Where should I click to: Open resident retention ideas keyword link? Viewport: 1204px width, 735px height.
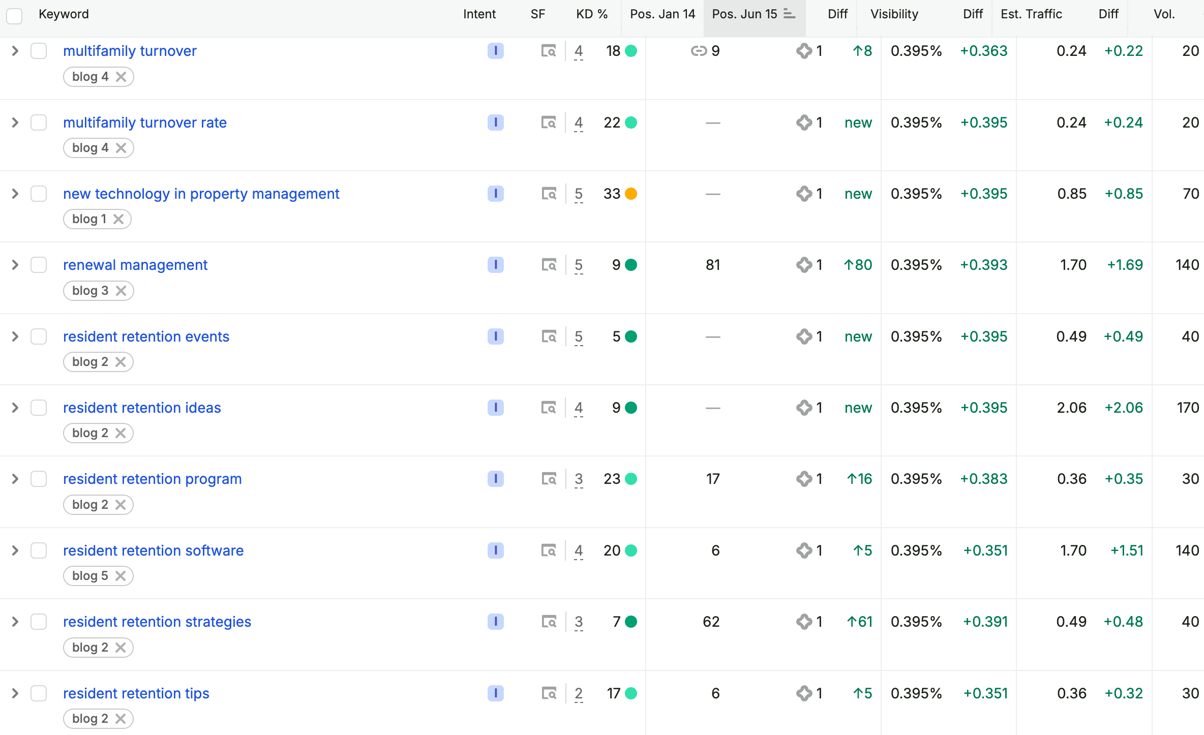click(142, 408)
